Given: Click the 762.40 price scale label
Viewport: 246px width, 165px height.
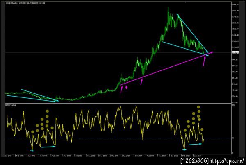Looking at the screenshot, I should [236, 72].
